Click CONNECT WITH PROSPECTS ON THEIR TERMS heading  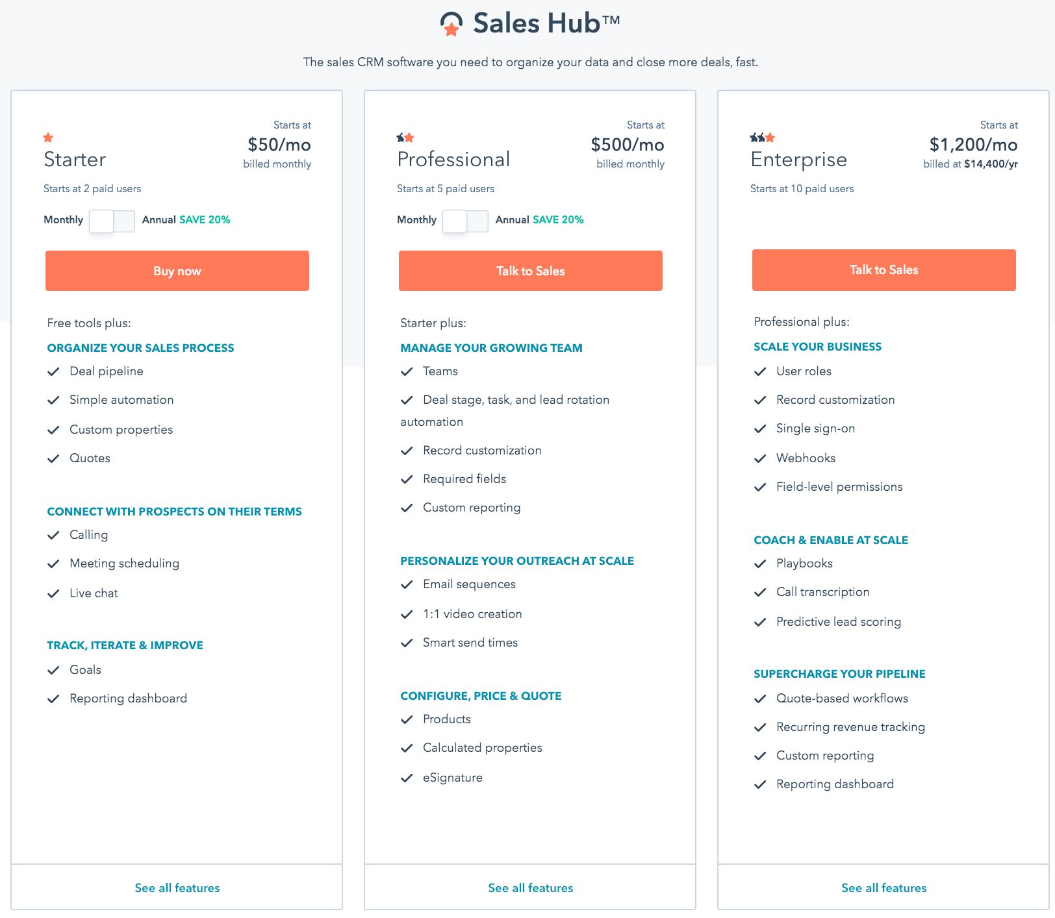coord(174,512)
